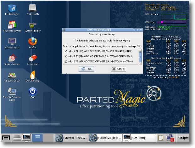
Task: Click the 1:54pm taskbar clock
Action: click(x=183, y=138)
